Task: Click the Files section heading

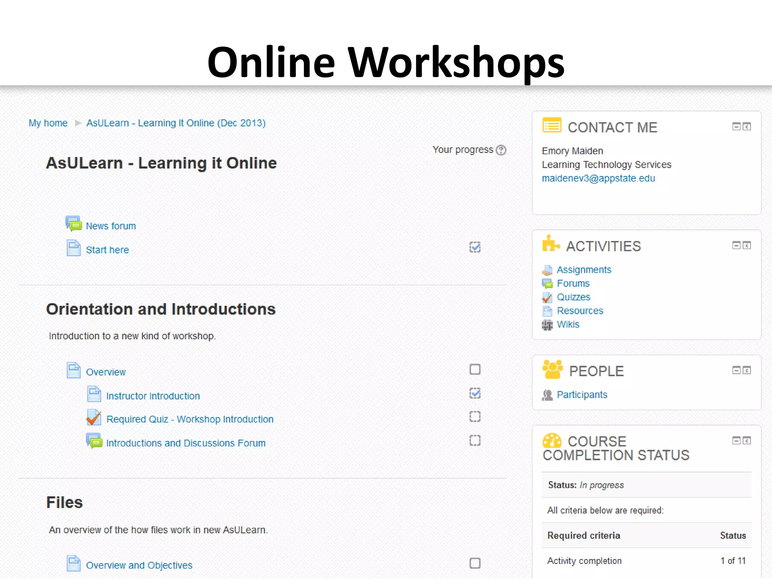Action: coord(64,502)
